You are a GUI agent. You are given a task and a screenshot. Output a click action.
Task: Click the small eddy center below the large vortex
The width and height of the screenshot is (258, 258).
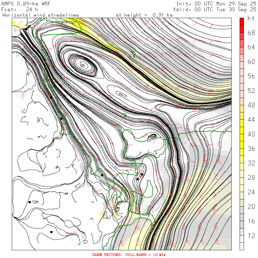(x=121, y=94)
